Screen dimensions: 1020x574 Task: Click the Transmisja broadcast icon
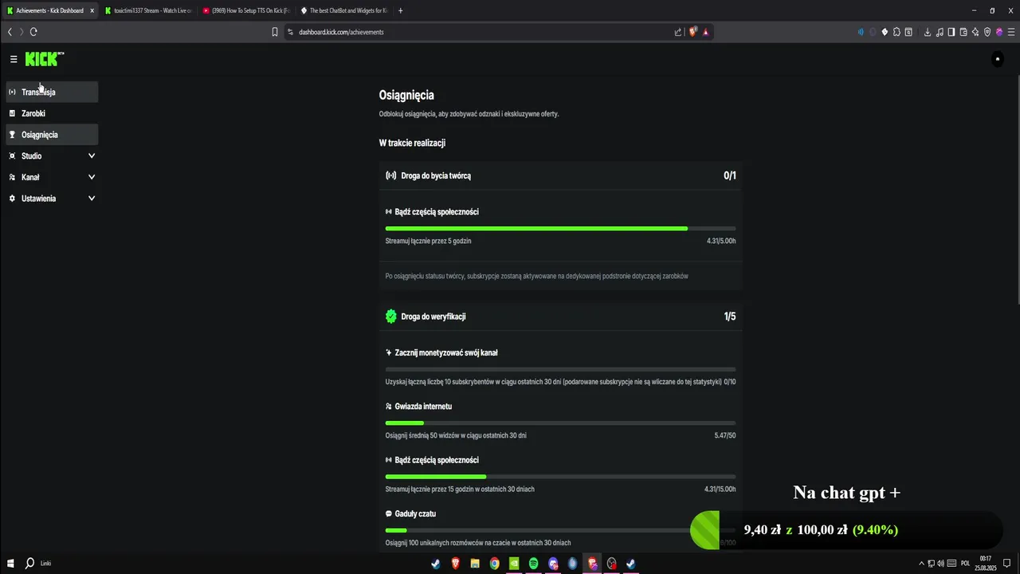[12, 92]
